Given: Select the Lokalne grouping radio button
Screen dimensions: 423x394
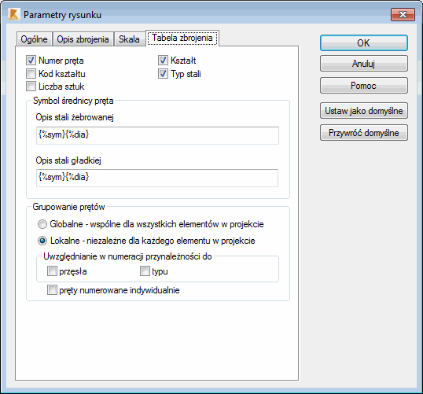Looking at the screenshot, I should tap(42, 241).
